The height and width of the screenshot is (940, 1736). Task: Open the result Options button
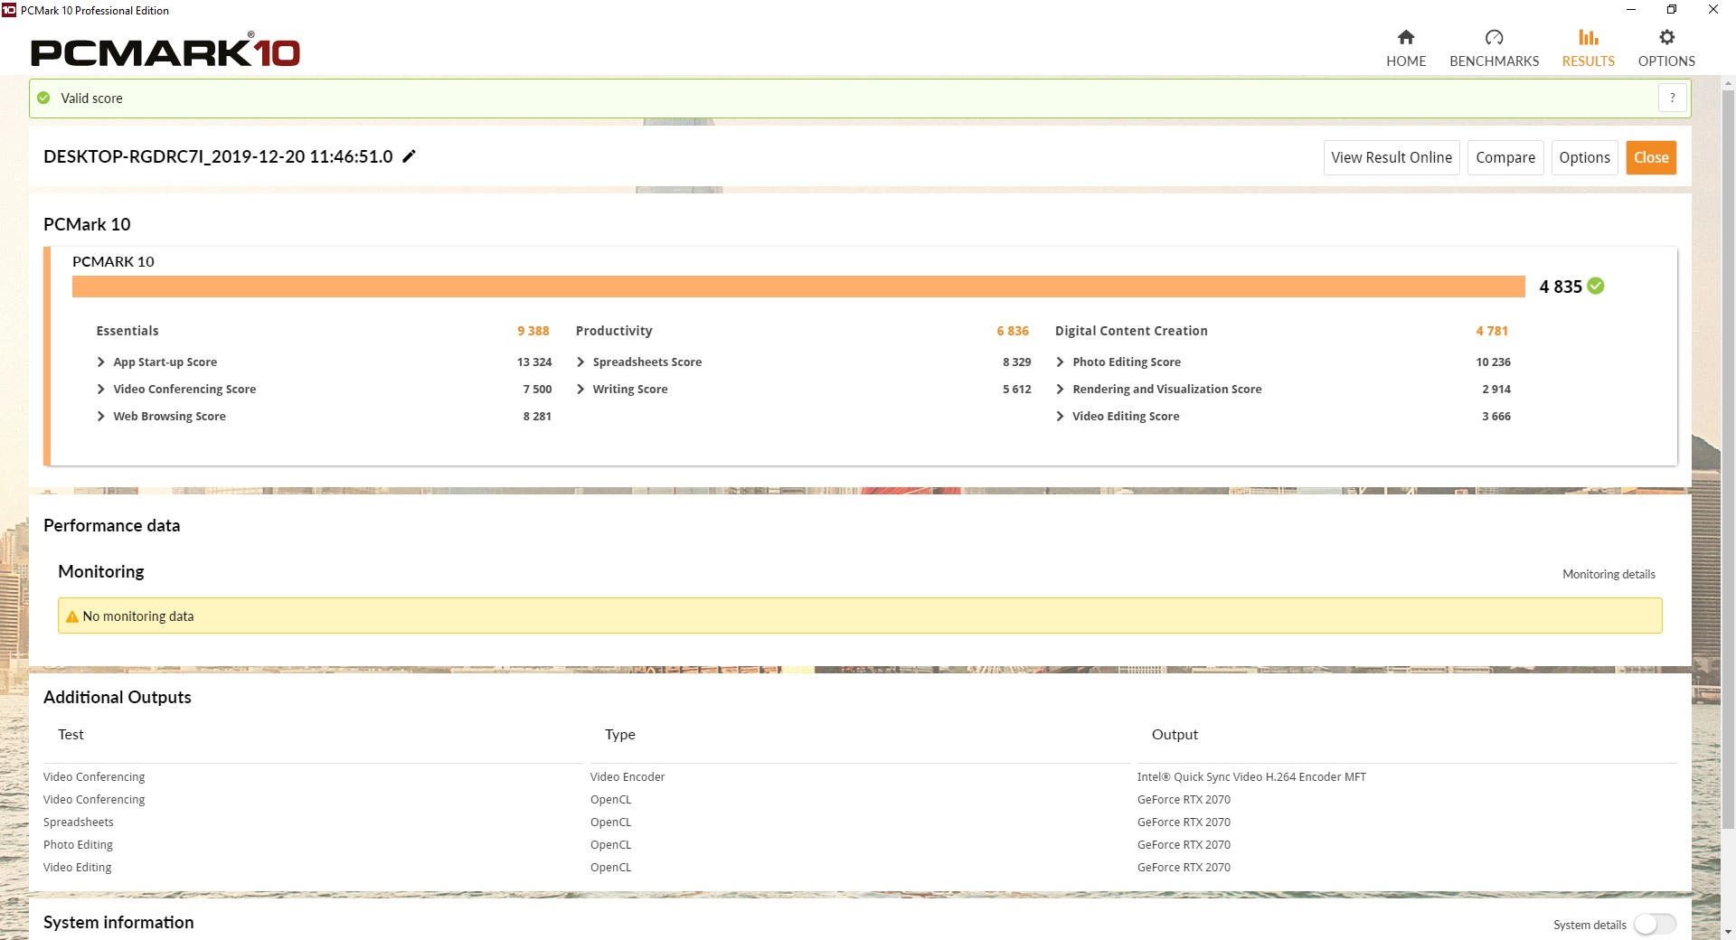pos(1584,157)
